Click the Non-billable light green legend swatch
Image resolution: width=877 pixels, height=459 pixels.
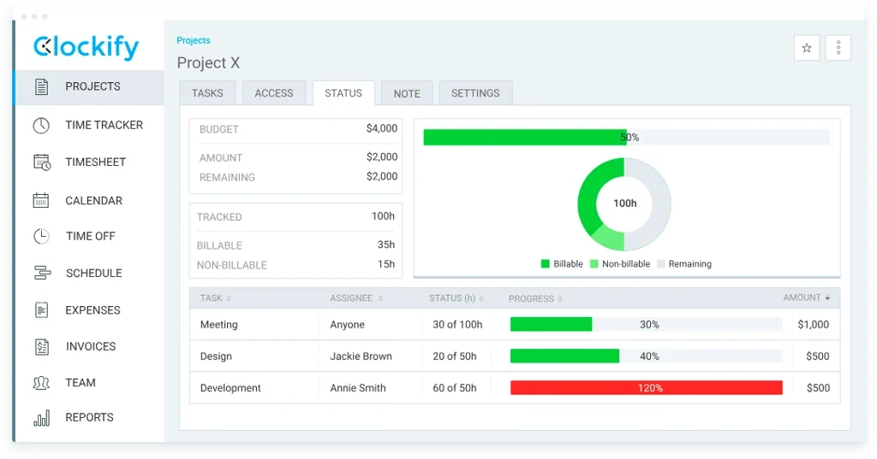tap(594, 264)
